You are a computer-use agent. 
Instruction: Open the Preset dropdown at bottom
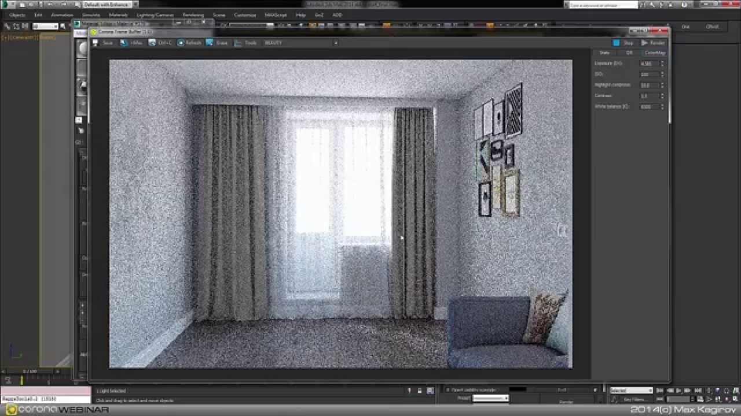pos(490,398)
